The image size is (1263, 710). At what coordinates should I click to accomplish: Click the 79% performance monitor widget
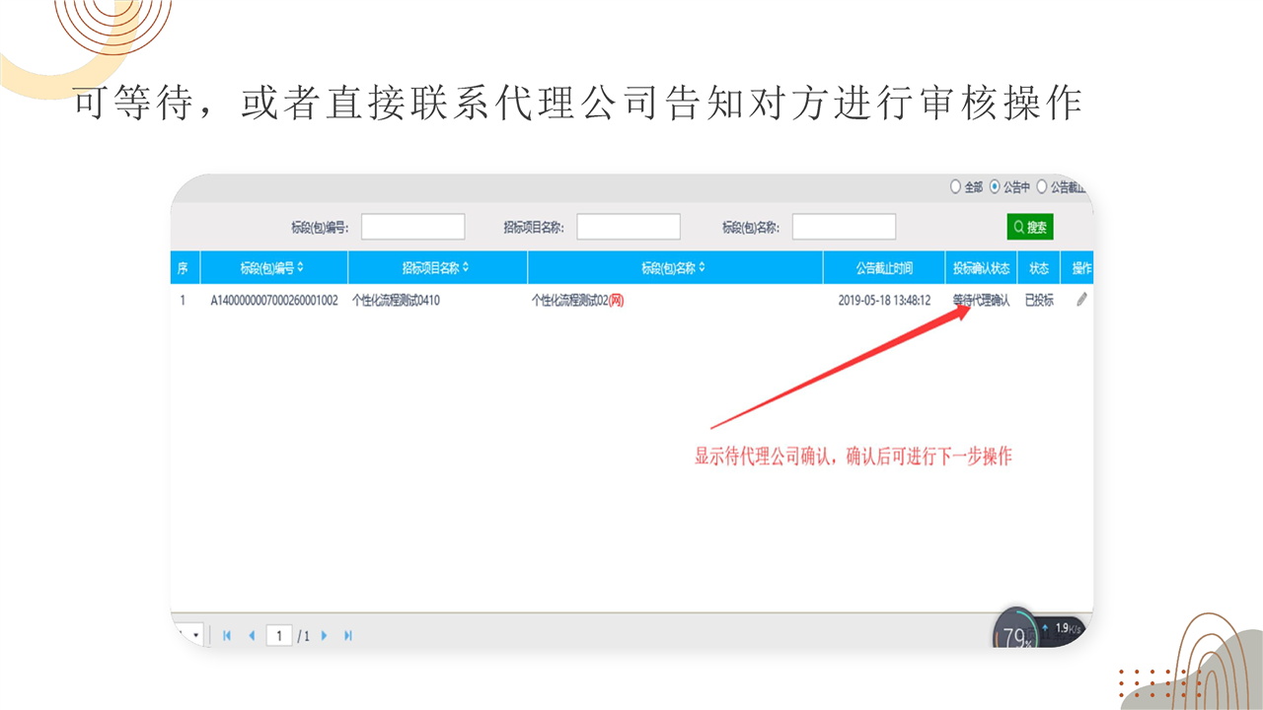(x=1015, y=634)
